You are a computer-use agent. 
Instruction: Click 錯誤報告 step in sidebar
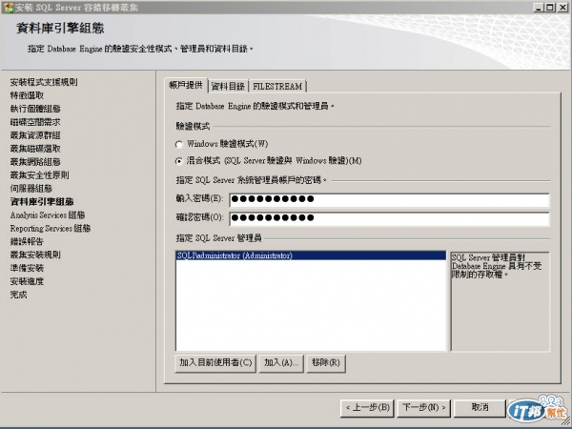(27, 241)
